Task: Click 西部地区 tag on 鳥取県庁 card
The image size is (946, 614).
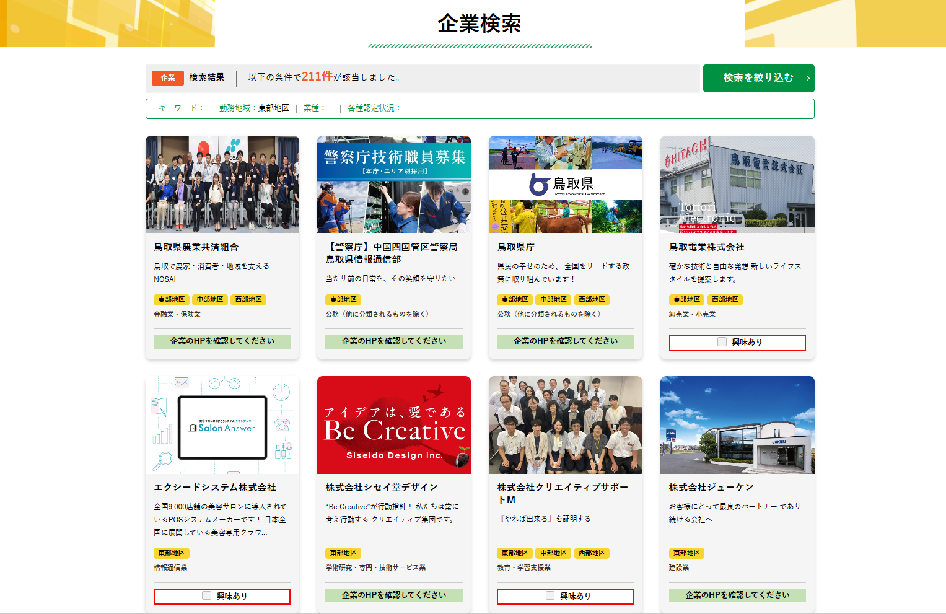Action: (592, 300)
